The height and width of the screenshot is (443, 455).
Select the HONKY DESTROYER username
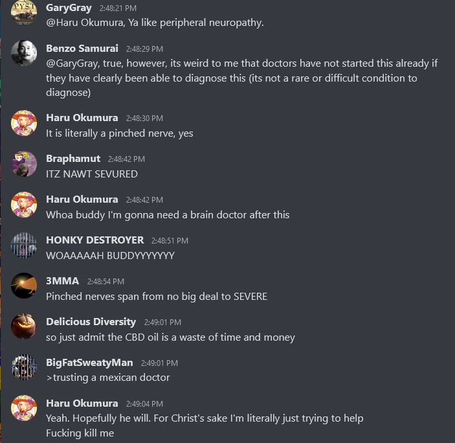(95, 240)
